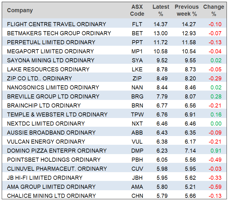Select Sayona Mining latest value 9.52

pos(161,60)
